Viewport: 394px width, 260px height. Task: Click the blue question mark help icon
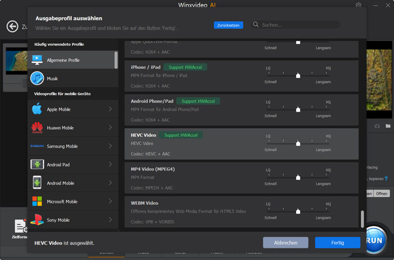click(386, 179)
